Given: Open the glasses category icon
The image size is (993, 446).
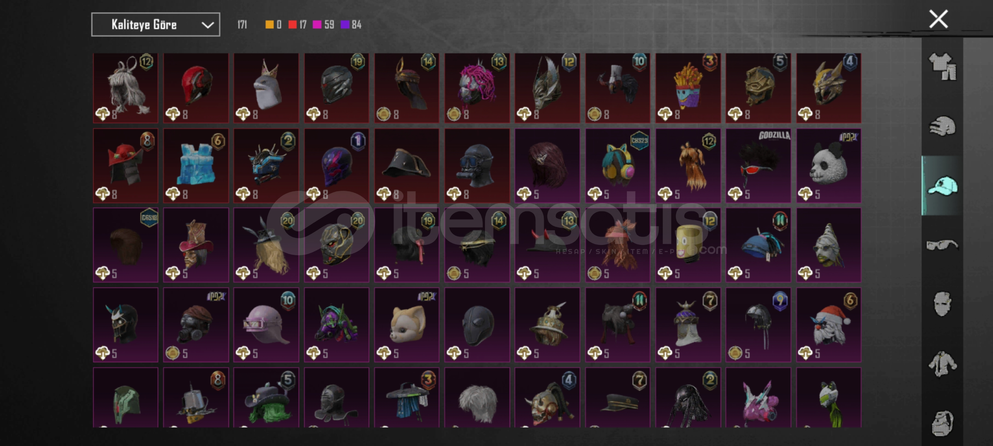Looking at the screenshot, I should coord(943,245).
